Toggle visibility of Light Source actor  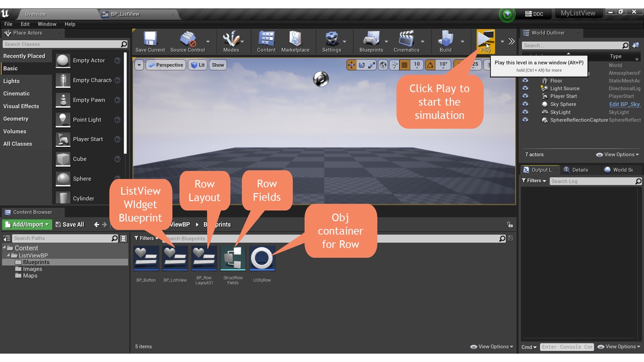click(525, 88)
